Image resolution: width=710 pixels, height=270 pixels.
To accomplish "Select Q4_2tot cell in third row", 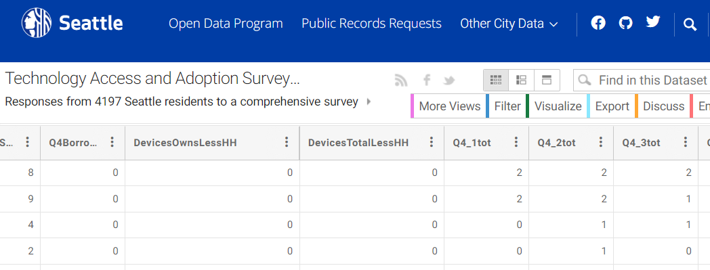I will [571, 225].
